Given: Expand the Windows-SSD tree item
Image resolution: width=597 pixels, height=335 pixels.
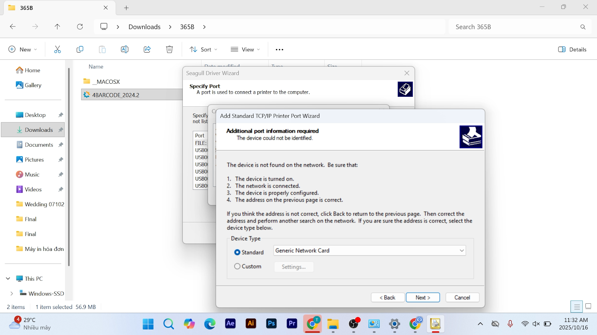Looking at the screenshot, I should 12,293.
